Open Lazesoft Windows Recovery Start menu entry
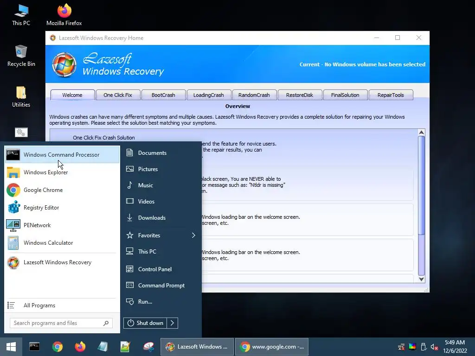475x356 pixels. click(x=62, y=262)
